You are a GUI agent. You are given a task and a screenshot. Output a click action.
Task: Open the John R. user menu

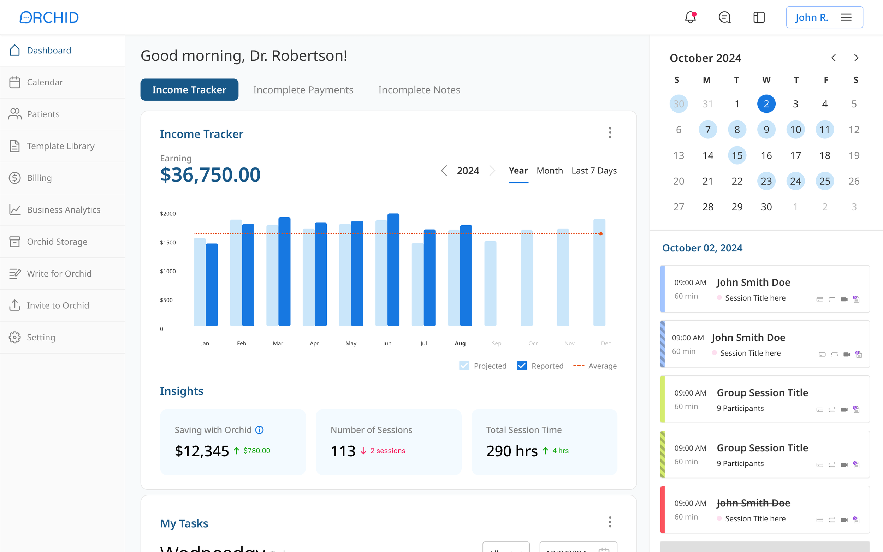[824, 17]
